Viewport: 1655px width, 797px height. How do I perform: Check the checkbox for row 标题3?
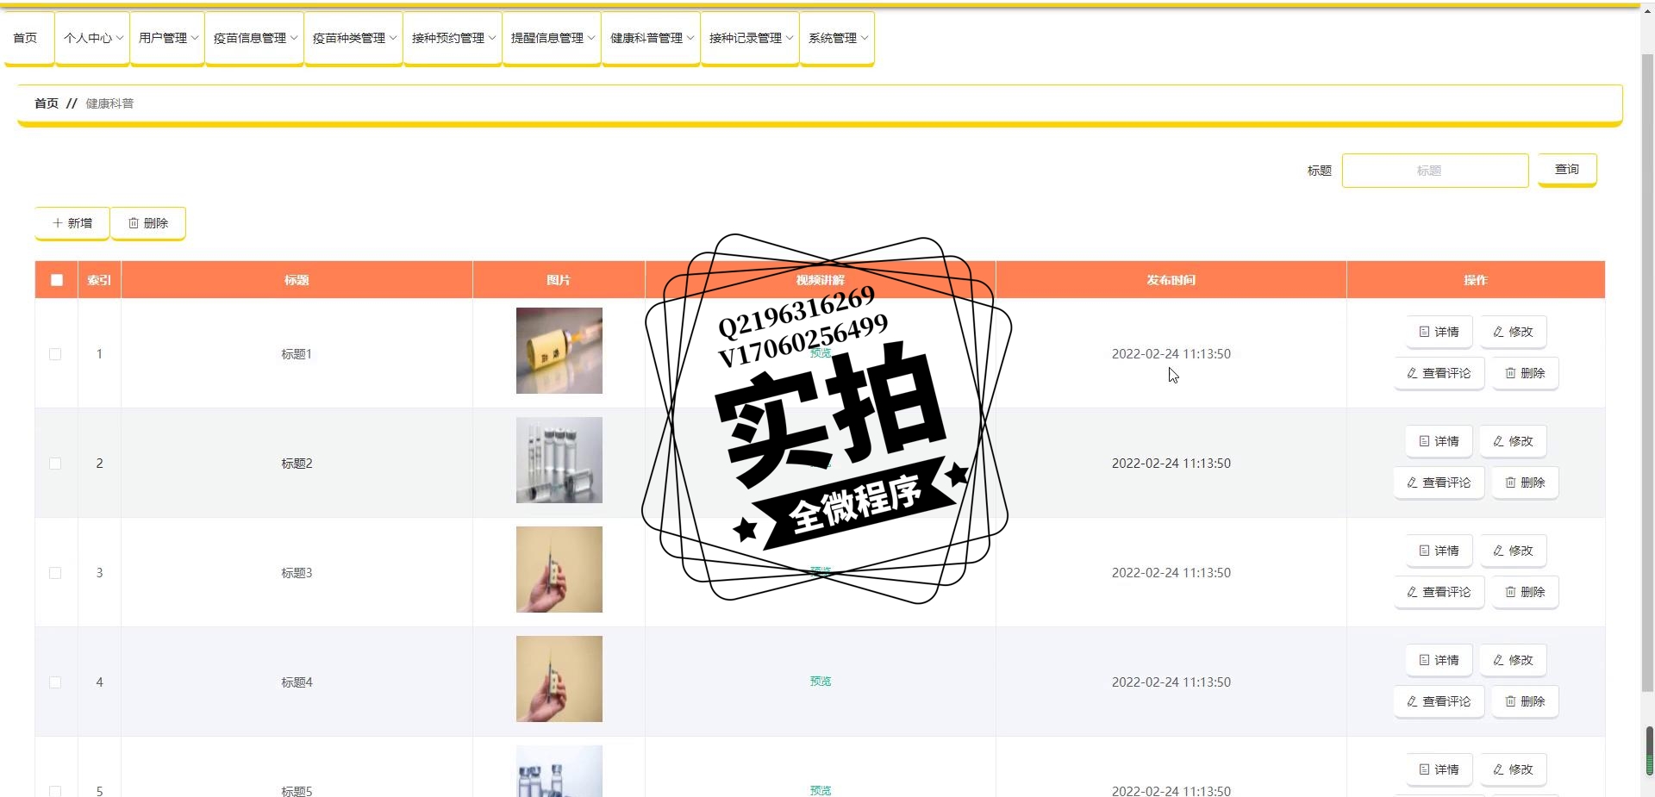(x=55, y=573)
